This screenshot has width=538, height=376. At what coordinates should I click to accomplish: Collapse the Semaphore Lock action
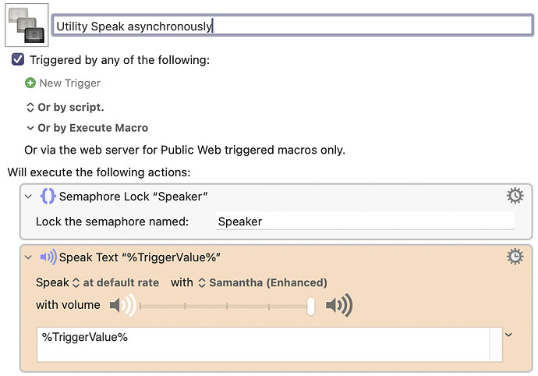(x=29, y=197)
